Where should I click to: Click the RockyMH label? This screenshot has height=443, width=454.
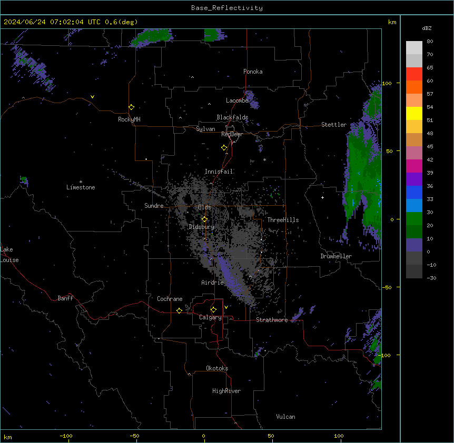[129, 119]
